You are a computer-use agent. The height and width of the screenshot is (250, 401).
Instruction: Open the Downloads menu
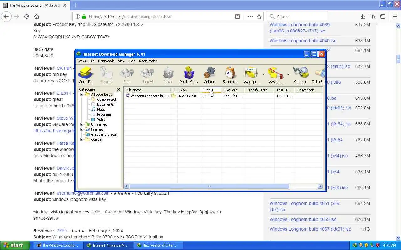(x=106, y=61)
